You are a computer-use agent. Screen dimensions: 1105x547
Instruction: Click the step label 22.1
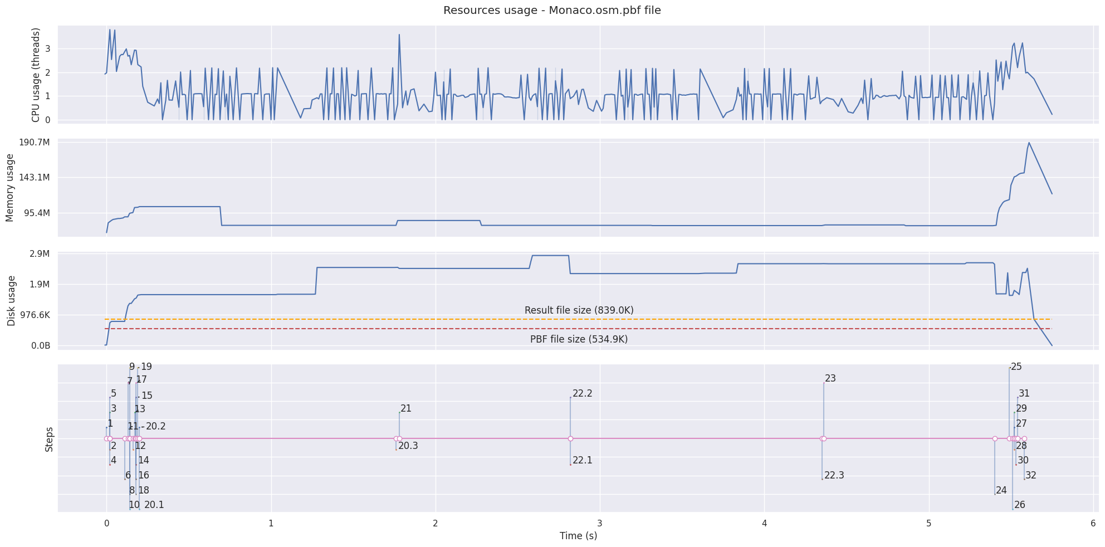pos(583,461)
